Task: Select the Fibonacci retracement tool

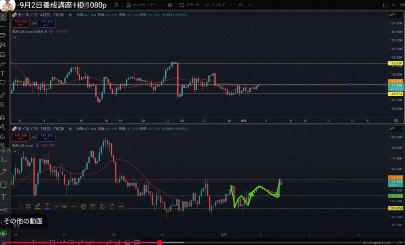Action: point(3,36)
